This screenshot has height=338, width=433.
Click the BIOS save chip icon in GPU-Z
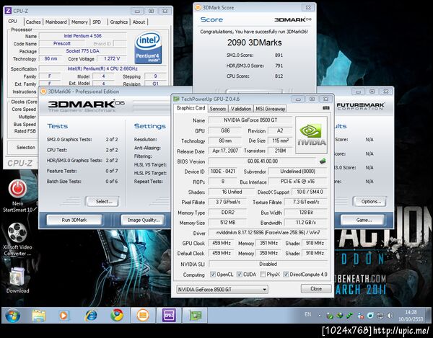(323, 161)
